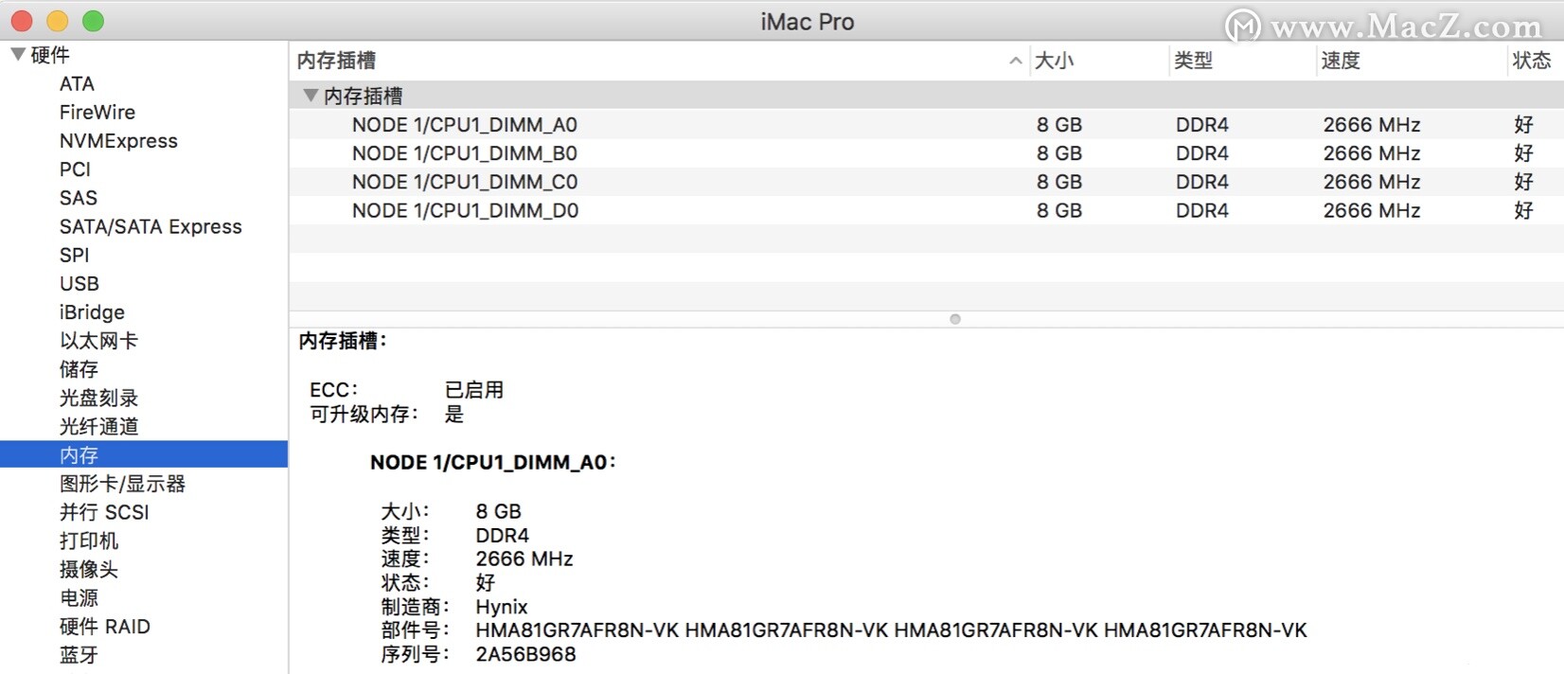1564x674 pixels.
Task: Select SATA/SATA Express in sidebar
Action: (x=151, y=227)
